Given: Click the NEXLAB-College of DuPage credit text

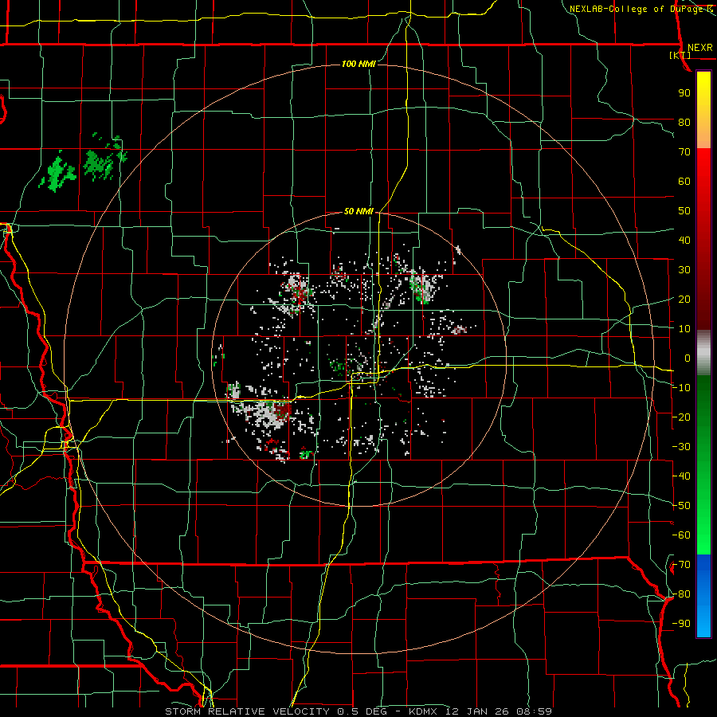Looking at the screenshot, I should [637, 9].
